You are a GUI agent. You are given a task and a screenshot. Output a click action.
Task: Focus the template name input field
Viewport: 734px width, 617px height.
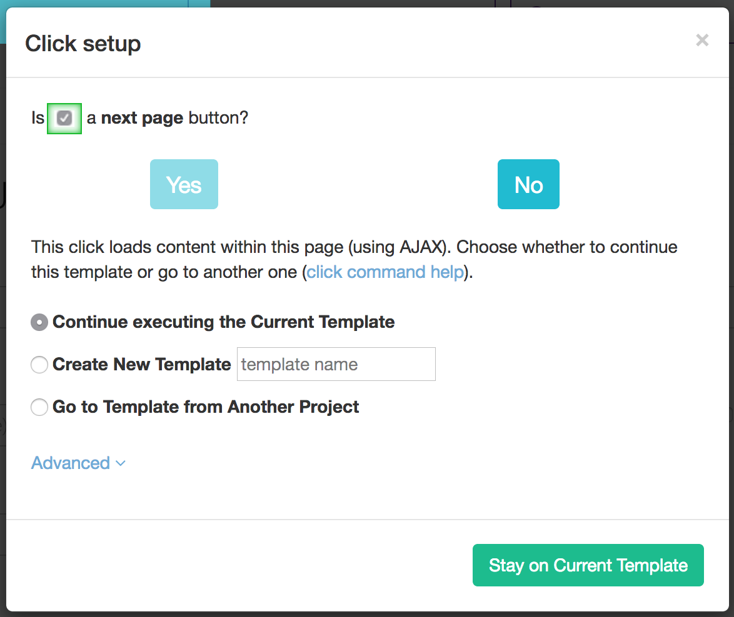[x=336, y=364]
